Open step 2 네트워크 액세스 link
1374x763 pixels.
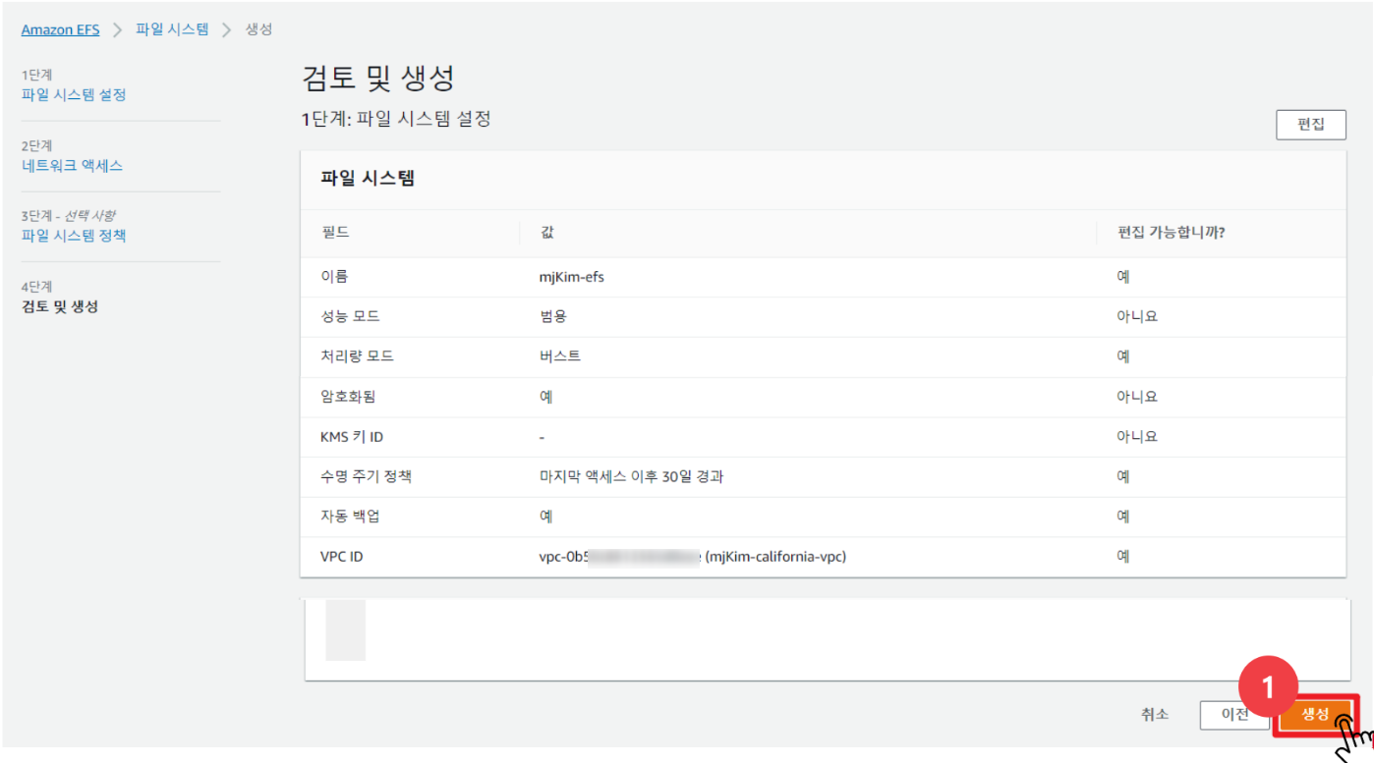pyautogui.click(x=72, y=166)
